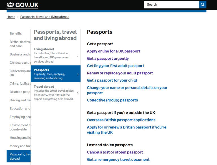The width and height of the screenshot is (217, 165).
Task: Click the breadcrumb chevron separator after Home
Action: coord(18,17)
